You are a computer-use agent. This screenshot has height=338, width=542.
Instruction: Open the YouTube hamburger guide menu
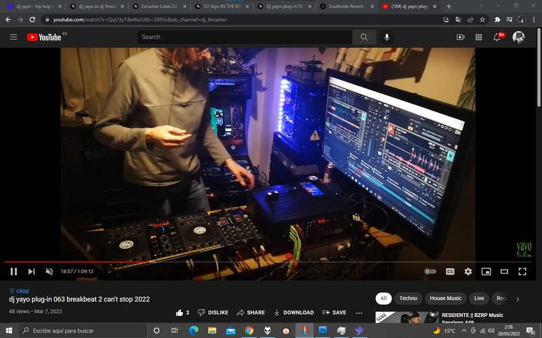14,37
